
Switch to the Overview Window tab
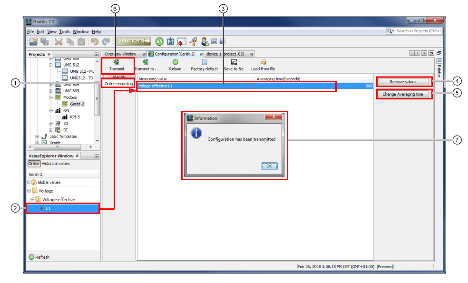(120, 54)
